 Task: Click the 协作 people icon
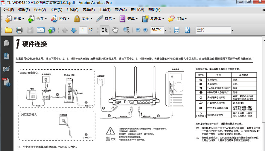point(54,19)
